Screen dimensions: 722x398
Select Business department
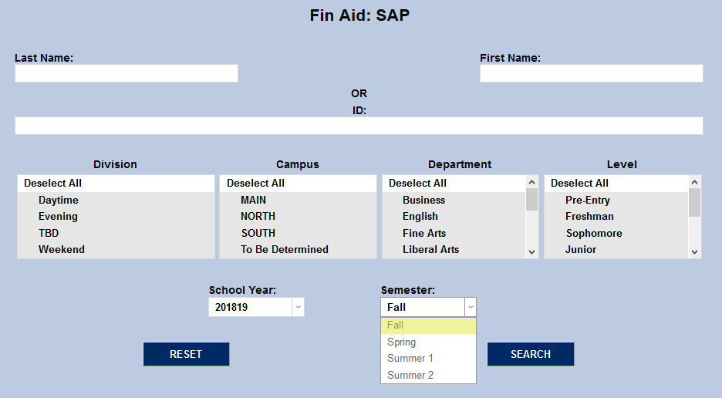(x=454, y=201)
